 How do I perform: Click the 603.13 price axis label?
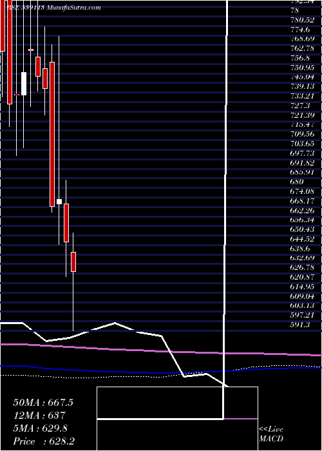[x=302, y=305]
